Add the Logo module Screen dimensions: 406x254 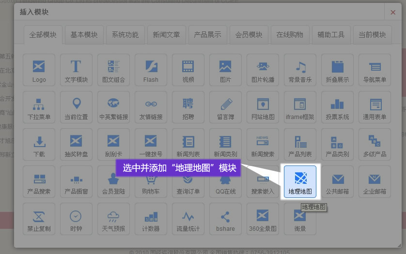point(39,70)
